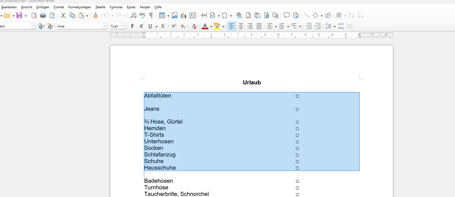The width and height of the screenshot is (455, 197).
Task: Click the Insert table grid icon
Action: 162,16
